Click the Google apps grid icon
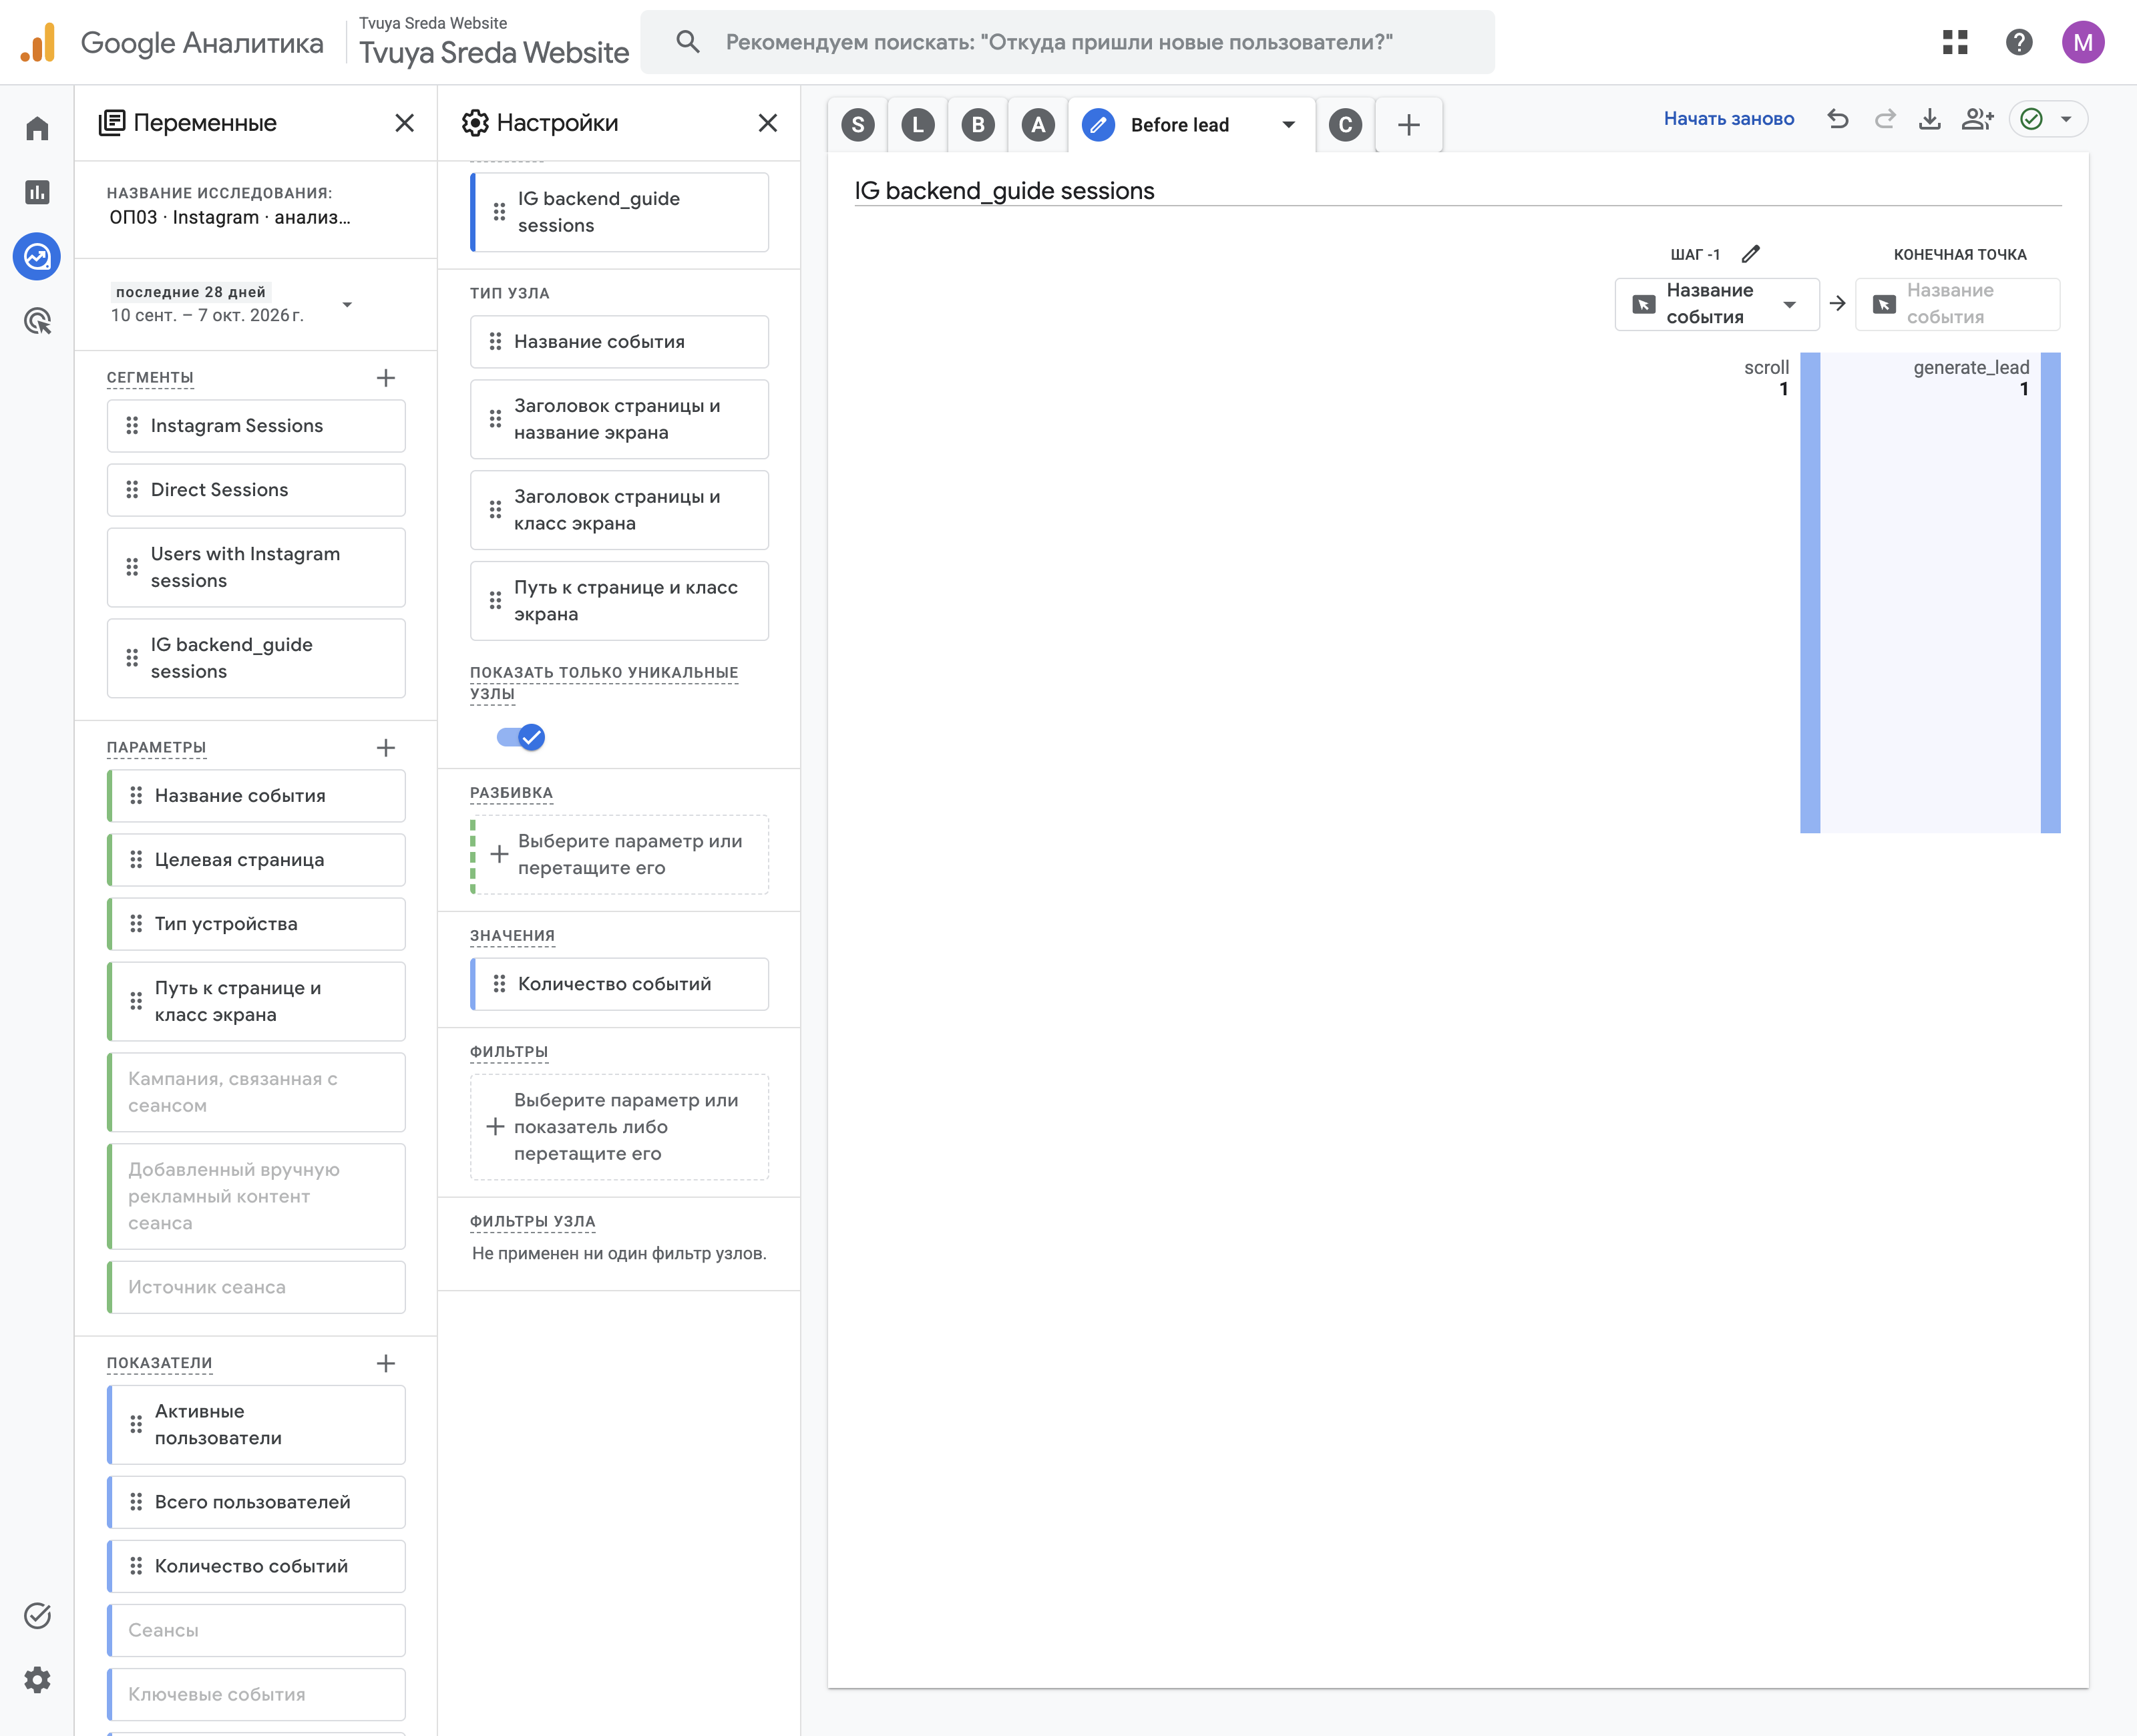 1955,42
